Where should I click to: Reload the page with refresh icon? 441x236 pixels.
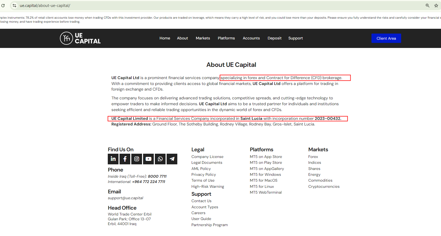3,6
